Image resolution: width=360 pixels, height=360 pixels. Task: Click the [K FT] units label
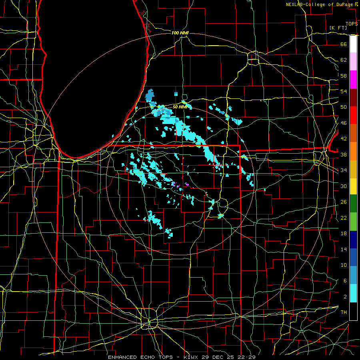pyautogui.click(x=338, y=28)
